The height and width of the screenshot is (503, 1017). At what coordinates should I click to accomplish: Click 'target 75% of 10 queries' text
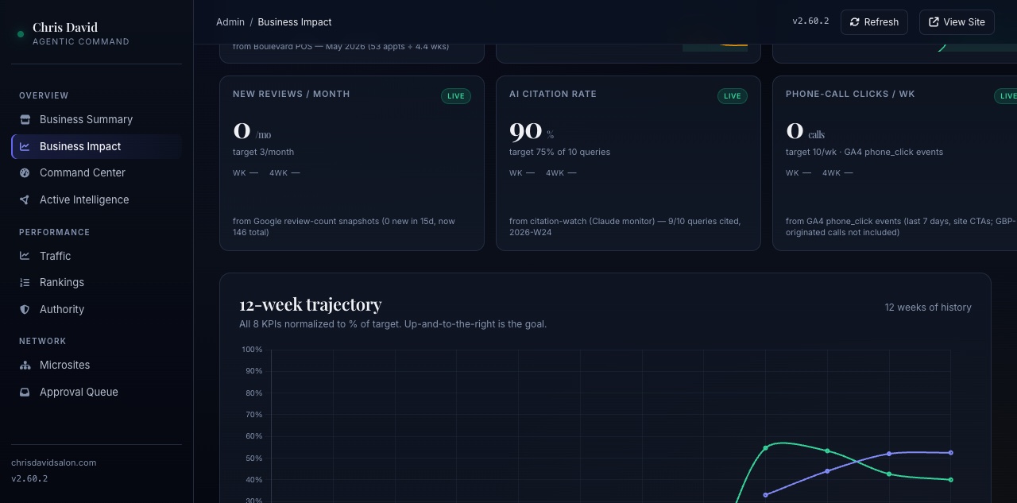coord(559,152)
